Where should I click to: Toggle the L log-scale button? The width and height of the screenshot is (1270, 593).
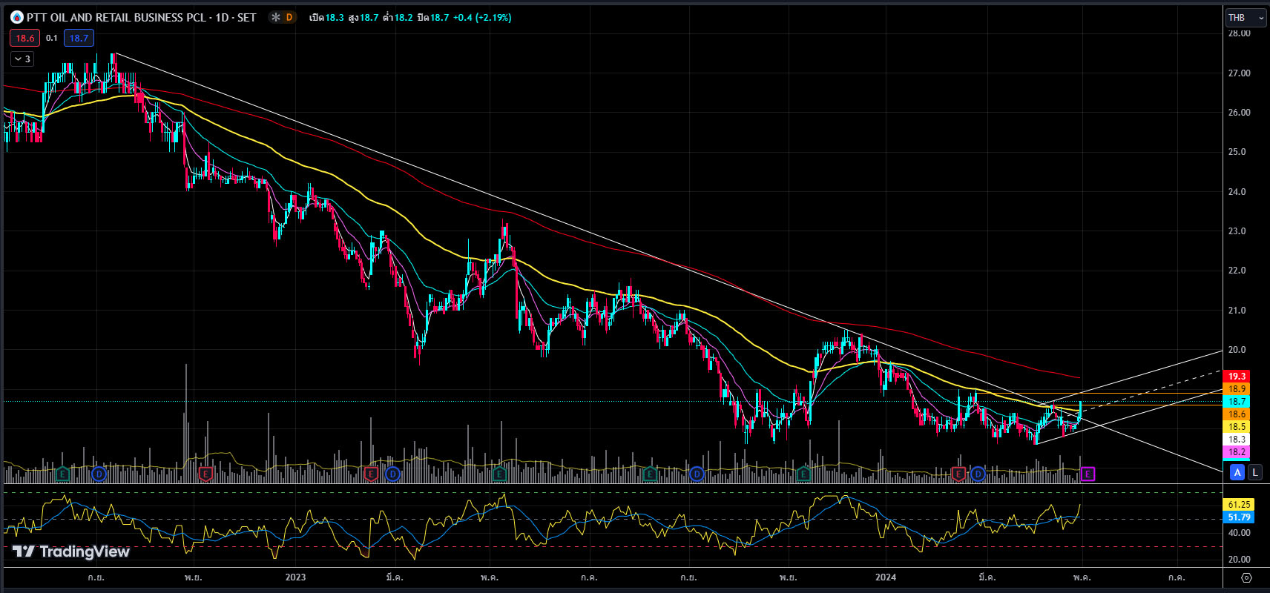[x=1254, y=471]
